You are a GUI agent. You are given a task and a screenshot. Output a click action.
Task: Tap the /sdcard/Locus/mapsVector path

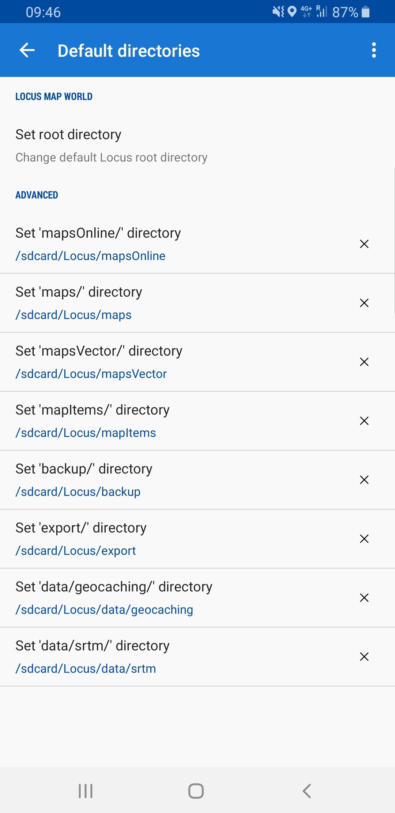pos(91,374)
